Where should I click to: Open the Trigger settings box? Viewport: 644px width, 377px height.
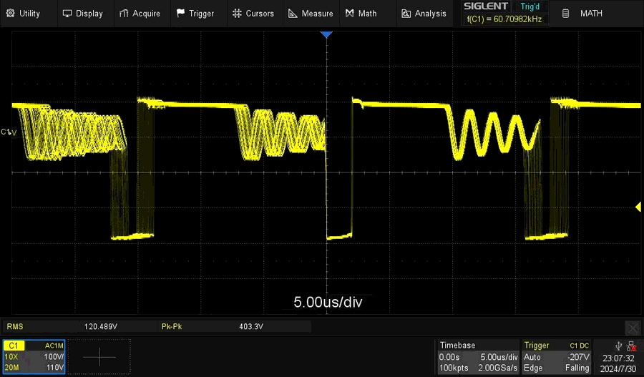coord(557,356)
